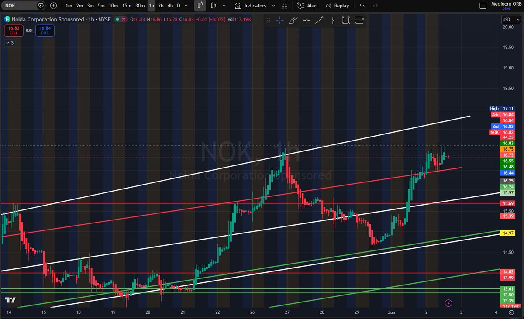Select the 2m timeframe

click(x=79, y=6)
